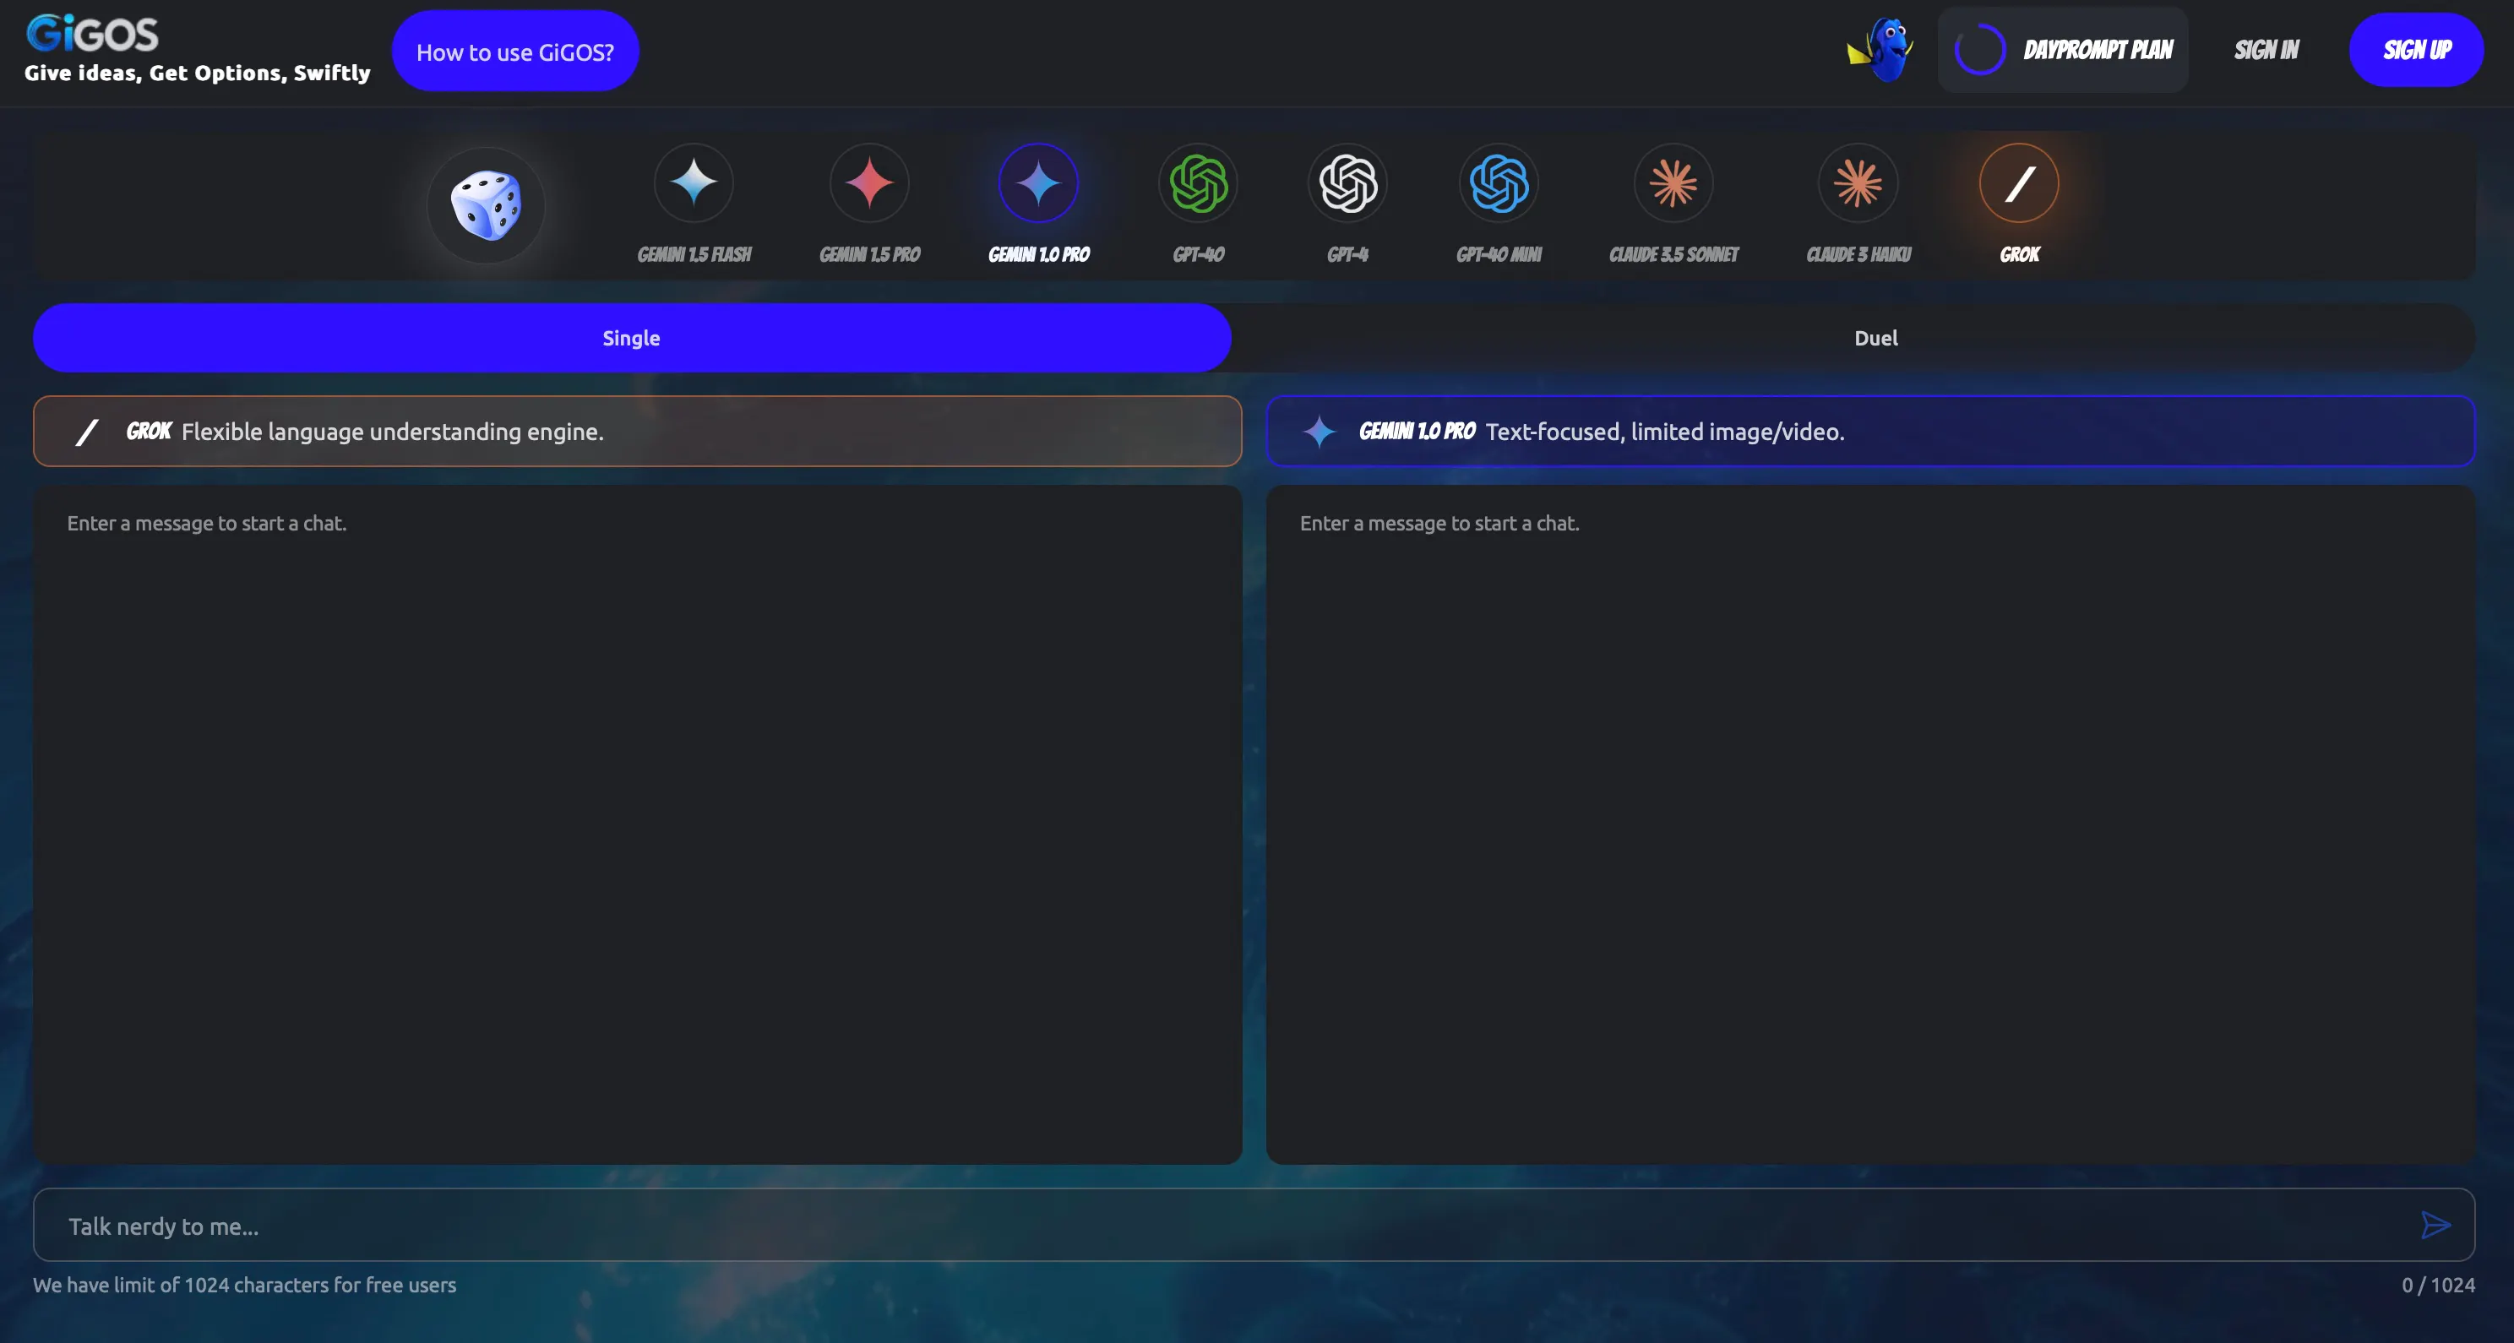Viewport: 2514px width, 1343px height.
Task: Select the white GPT-4 model icon
Action: (1347, 182)
